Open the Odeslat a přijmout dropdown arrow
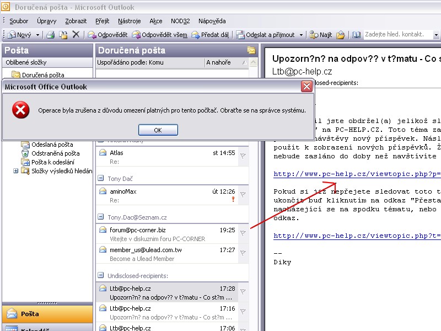 [301, 35]
